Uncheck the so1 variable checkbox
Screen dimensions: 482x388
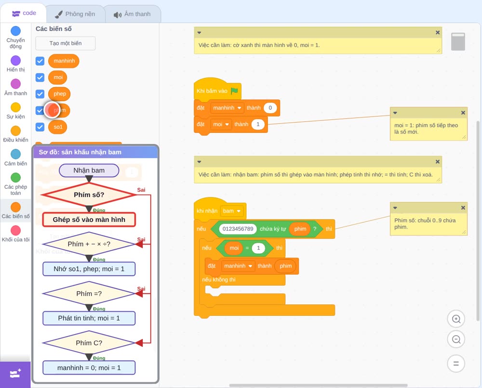pos(40,127)
